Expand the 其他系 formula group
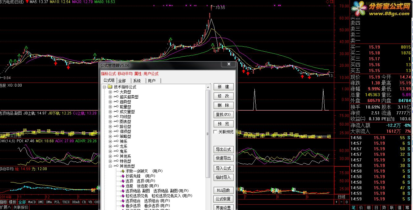Screen dimensions: 413x210 [110, 156]
